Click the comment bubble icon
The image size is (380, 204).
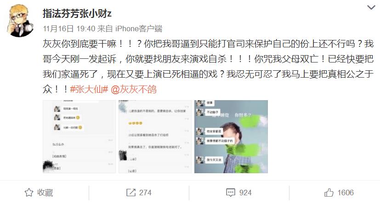pyautogui.click(x=231, y=193)
